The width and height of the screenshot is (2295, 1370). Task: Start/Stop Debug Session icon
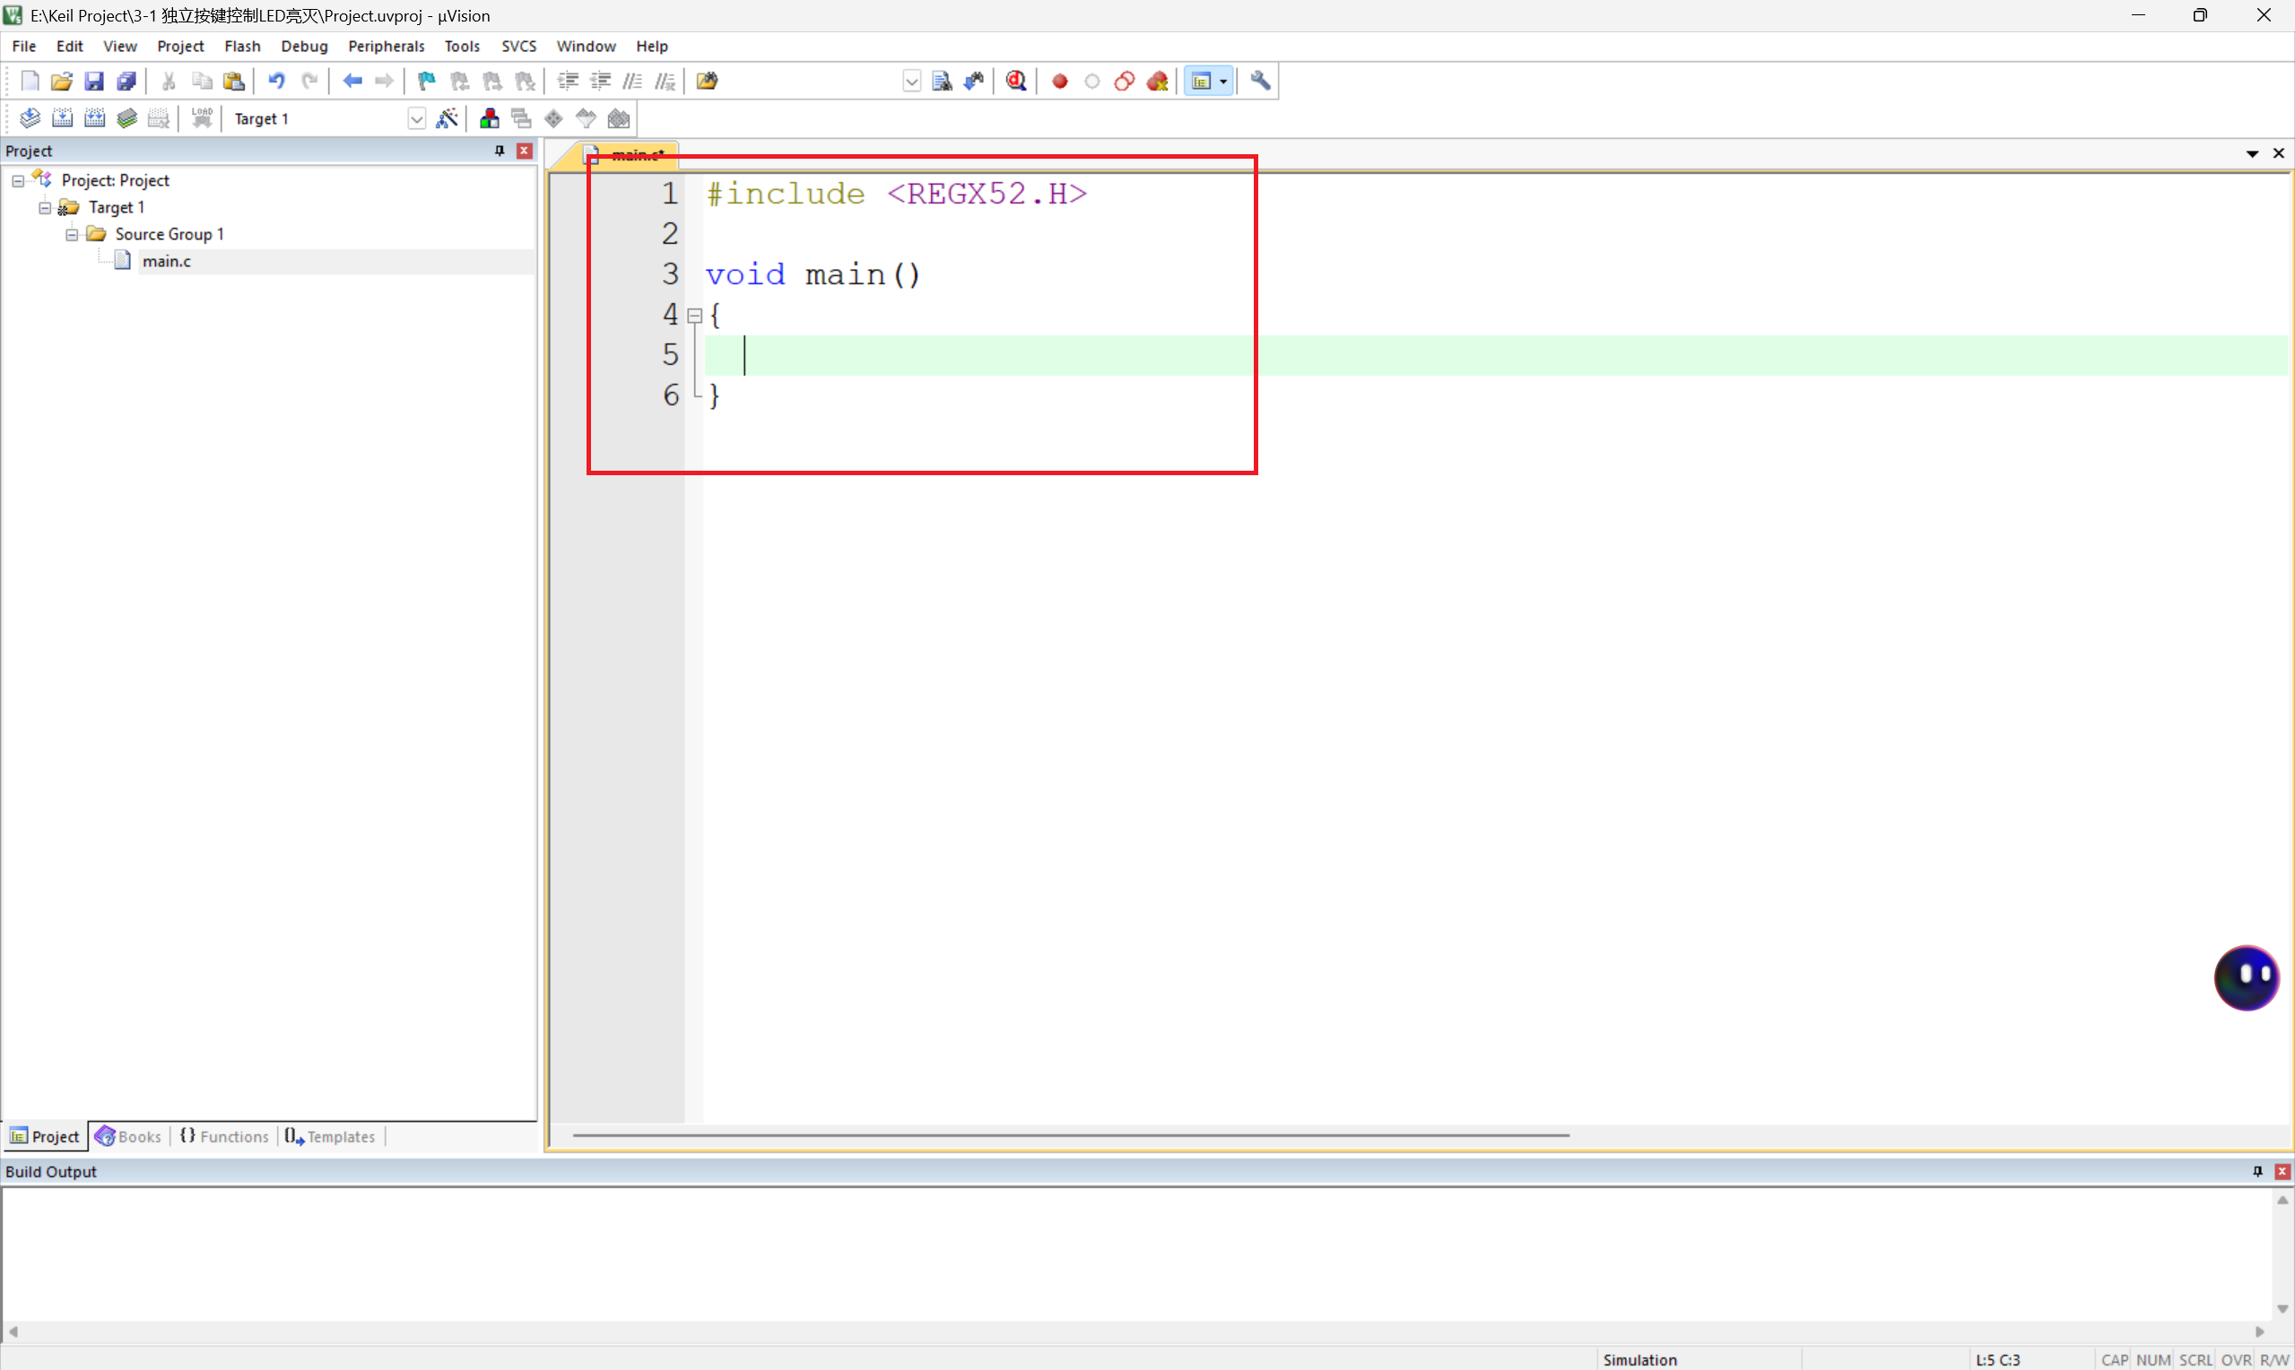click(1015, 82)
